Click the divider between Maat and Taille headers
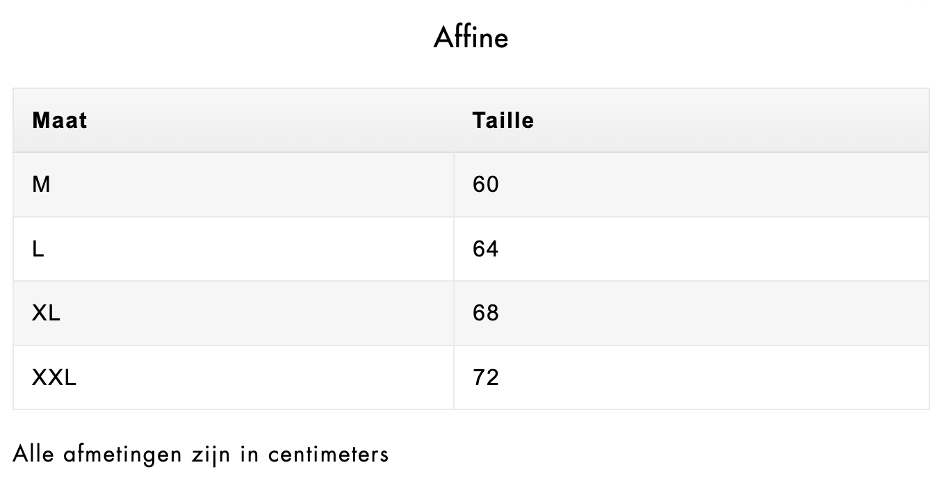 pos(454,120)
